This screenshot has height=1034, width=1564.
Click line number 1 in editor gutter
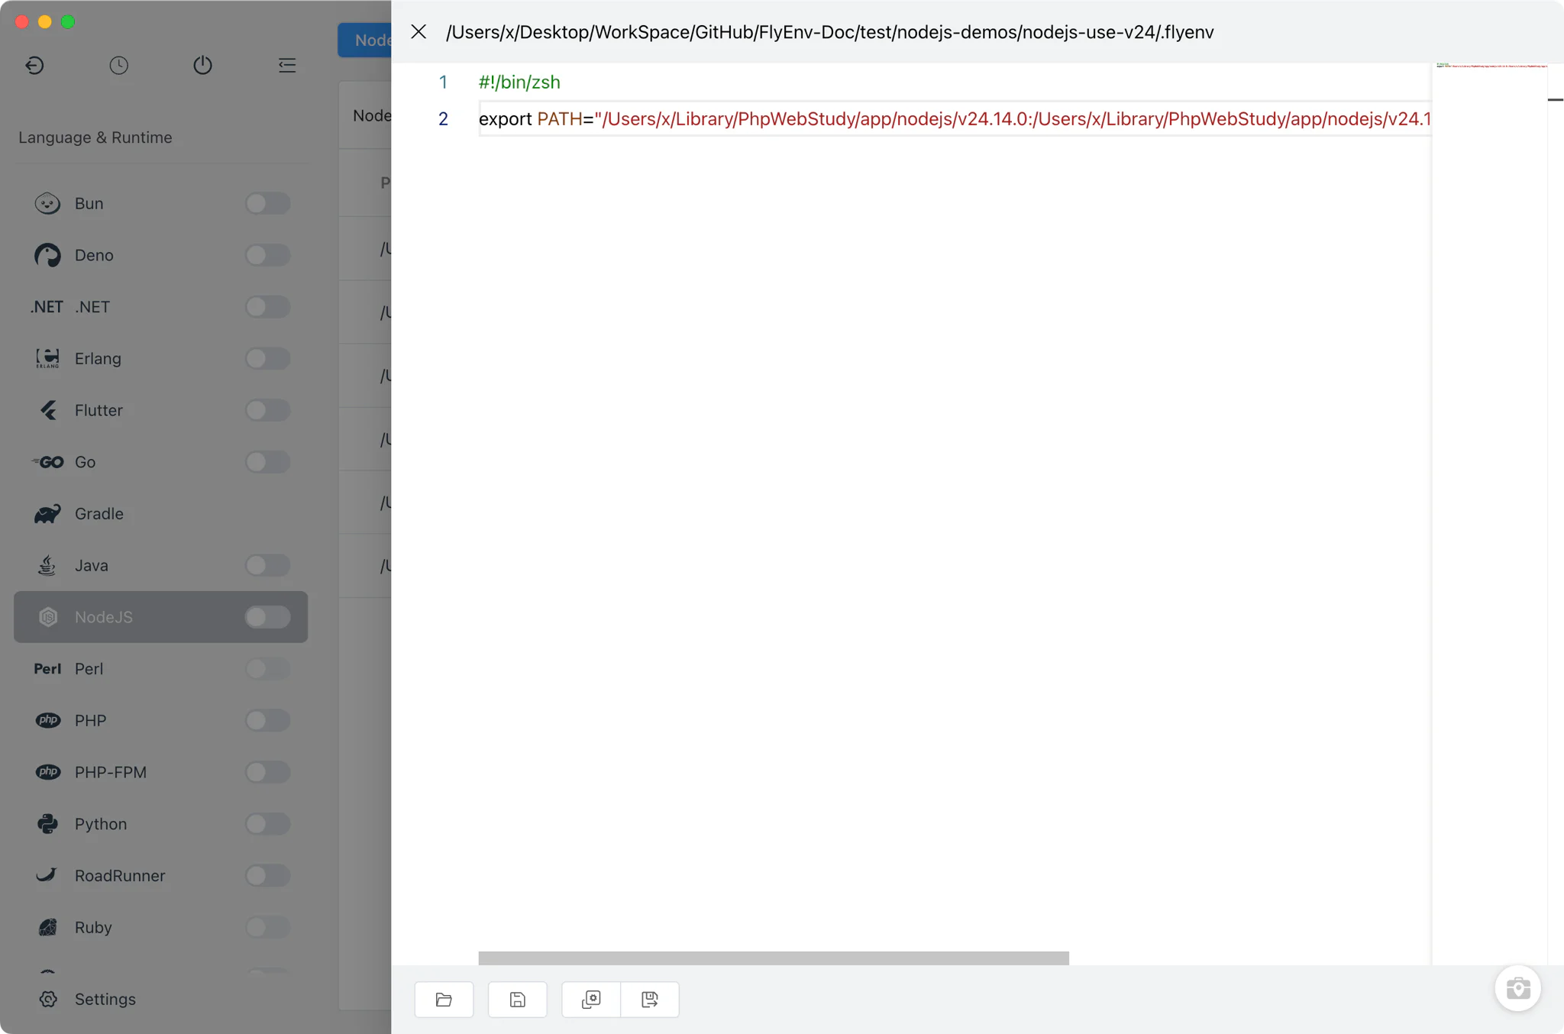443,82
